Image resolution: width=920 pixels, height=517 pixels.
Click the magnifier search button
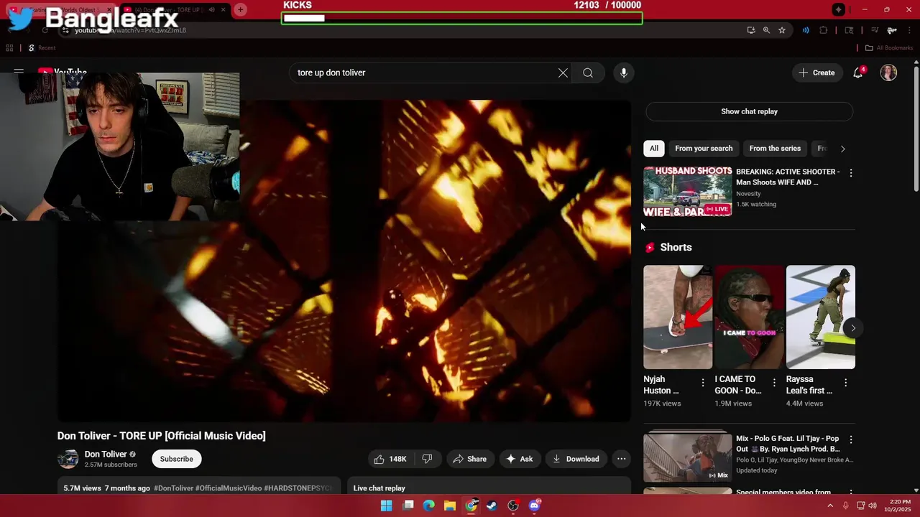tap(588, 73)
